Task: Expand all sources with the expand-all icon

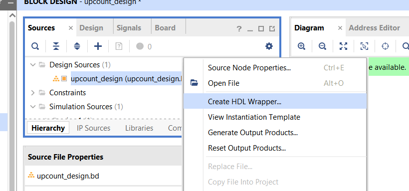Action: point(77,46)
